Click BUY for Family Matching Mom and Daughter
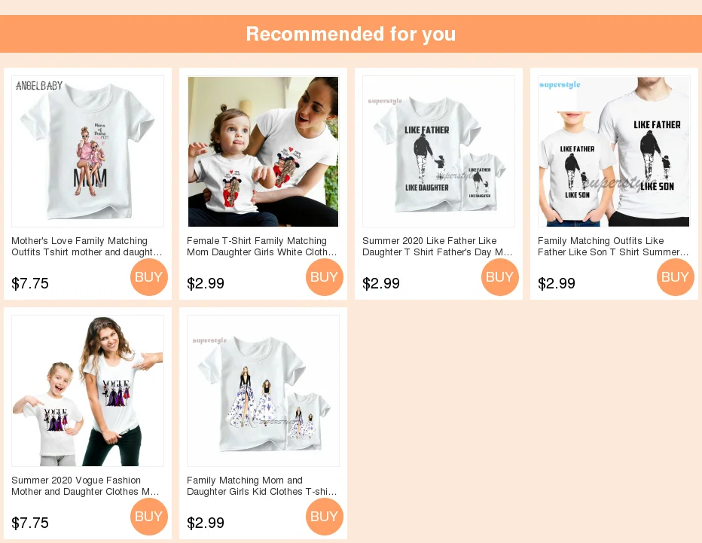Image resolution: width=702 pixels, height=543 pixels. point(325,517)
